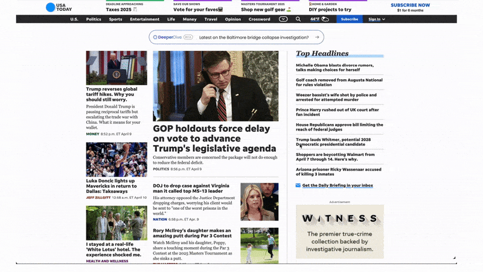Open Shoppers boycotting Walmart headline

[x=335, y=157]
